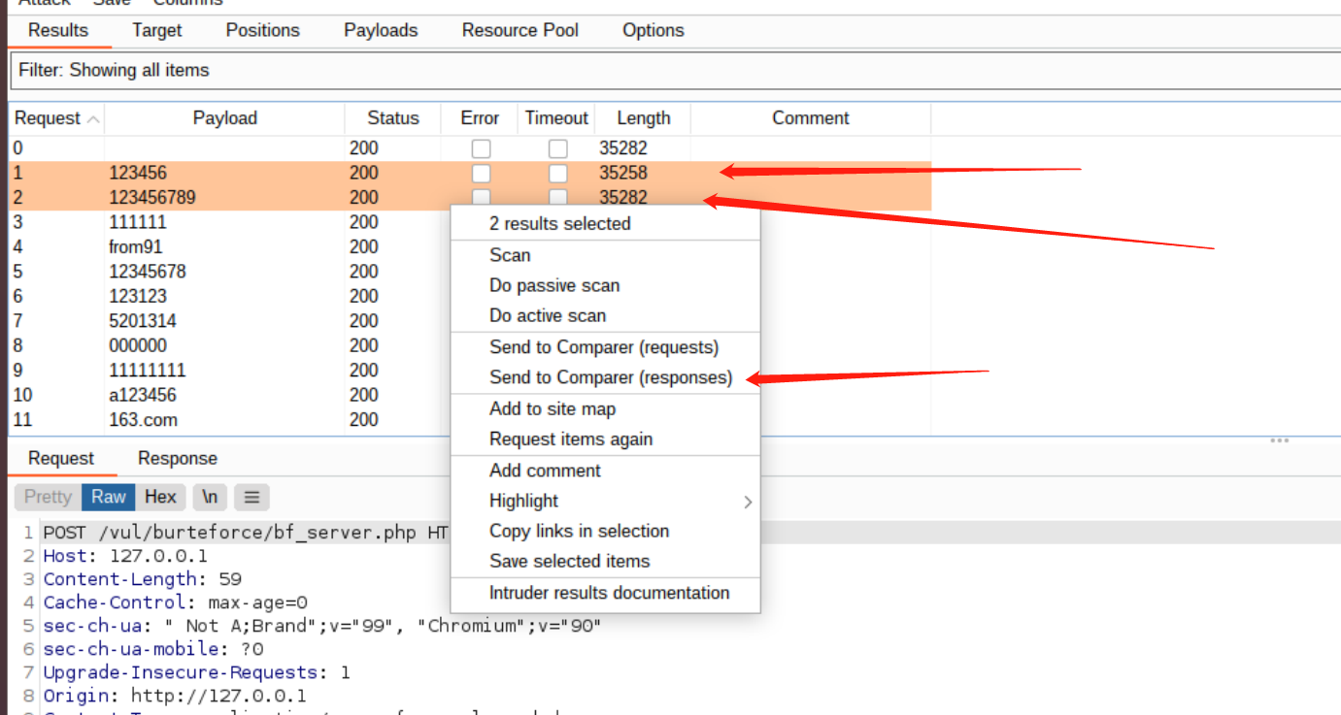The width and height of the screenshot is (1341, 715).
Task: Select the 11111111 payload row
Action: pos(230,371)
